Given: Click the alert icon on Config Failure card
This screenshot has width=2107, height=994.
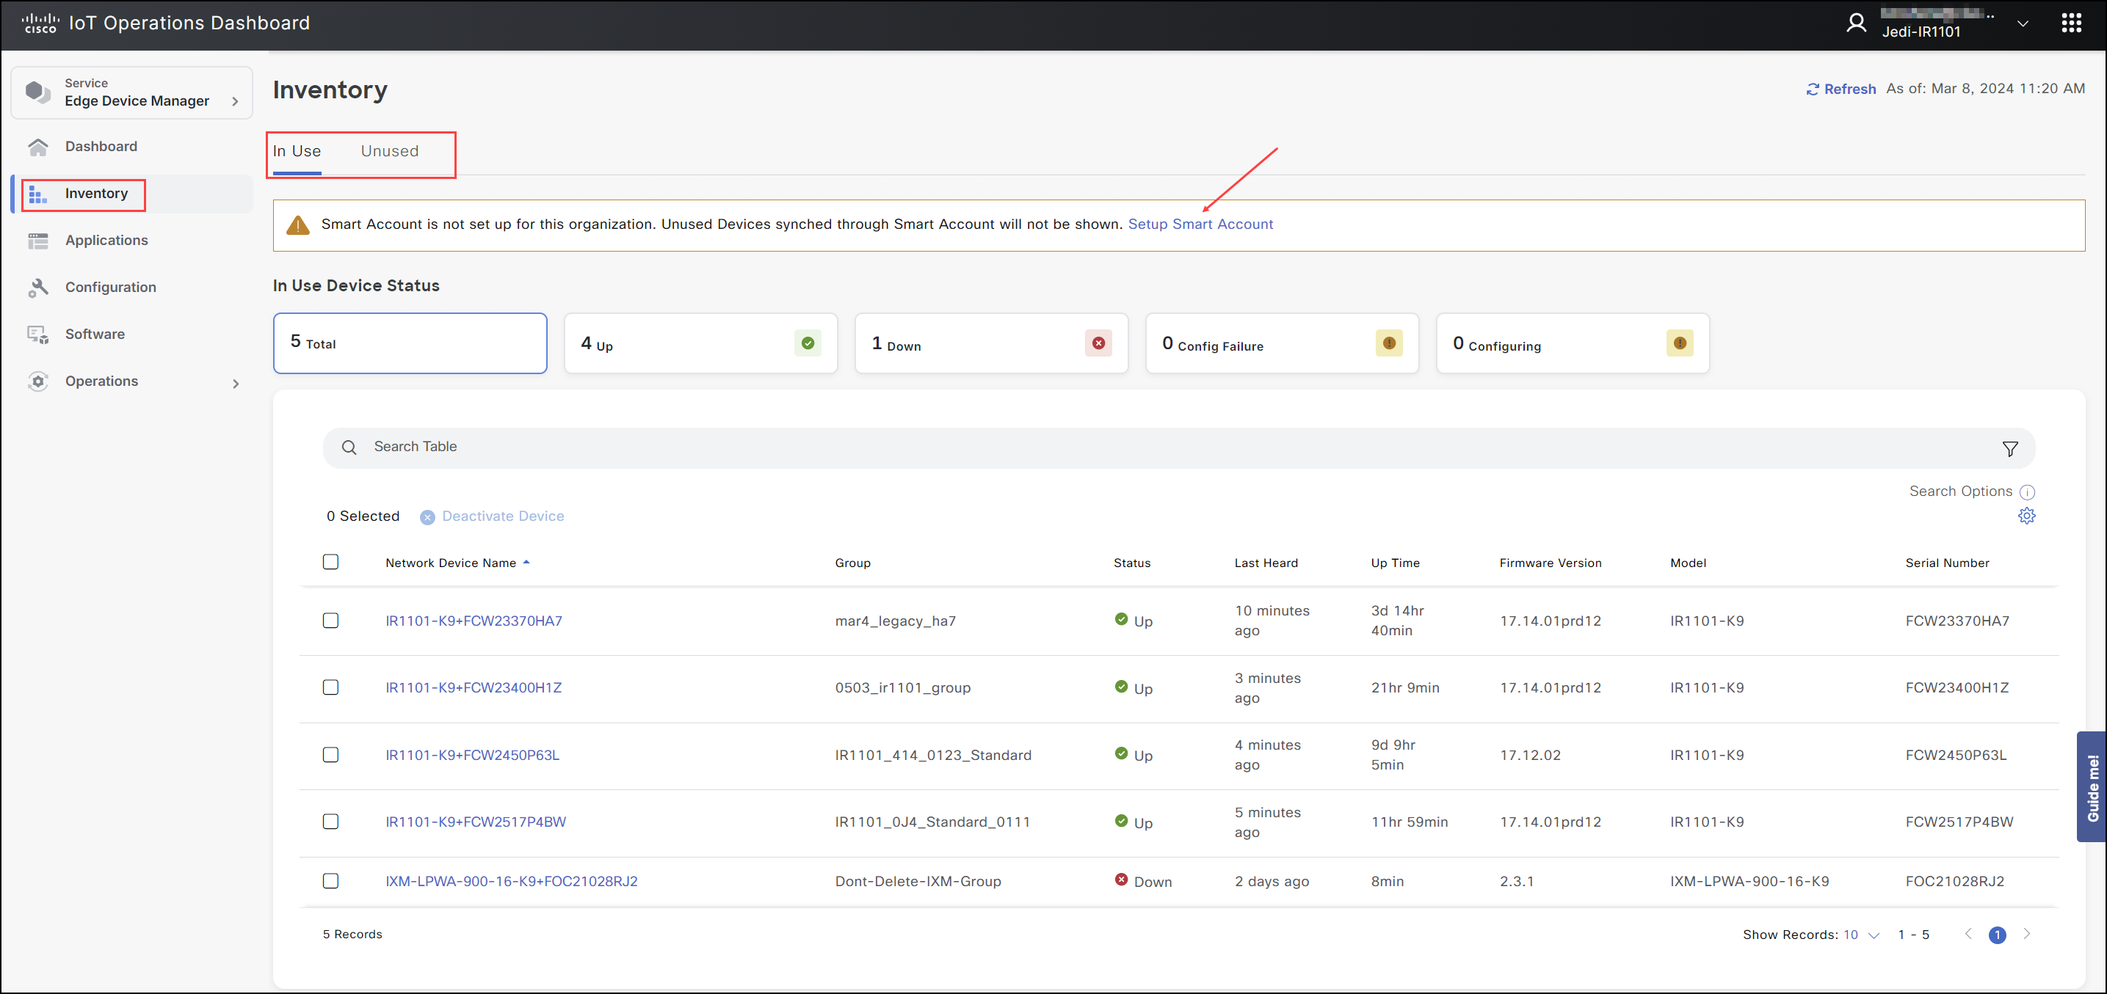Looking at the screenshot, I should pos(1389,343).
